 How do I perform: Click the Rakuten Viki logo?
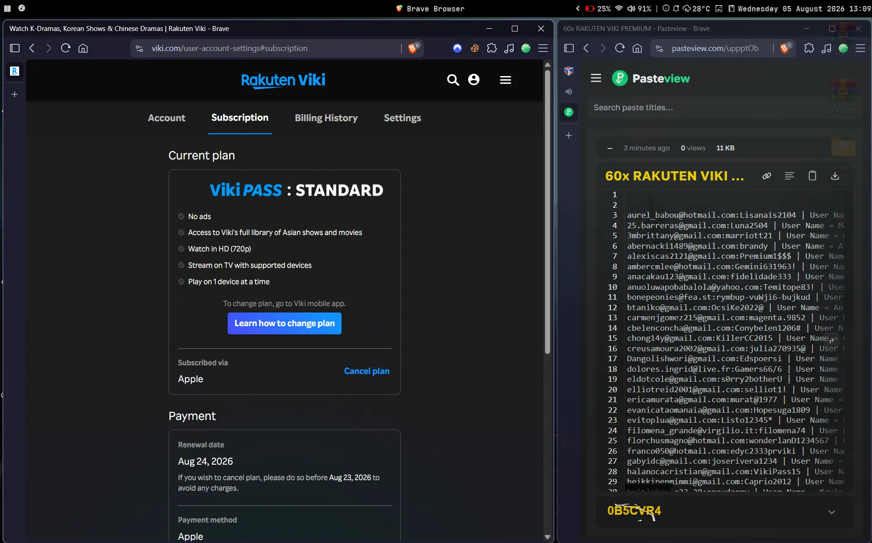[283, 80]
